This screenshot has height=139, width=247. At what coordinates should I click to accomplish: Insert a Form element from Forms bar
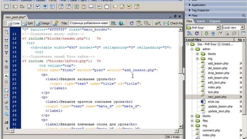(x=7, y=7)
